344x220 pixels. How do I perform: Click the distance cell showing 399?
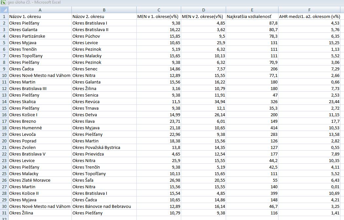click(x=252, y=193)
